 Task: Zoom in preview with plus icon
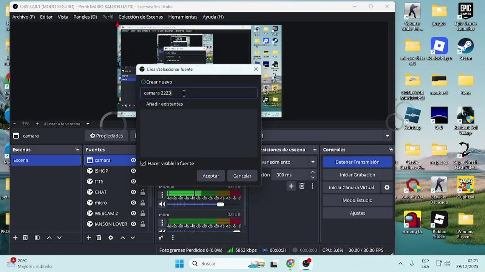click(37, 124)
